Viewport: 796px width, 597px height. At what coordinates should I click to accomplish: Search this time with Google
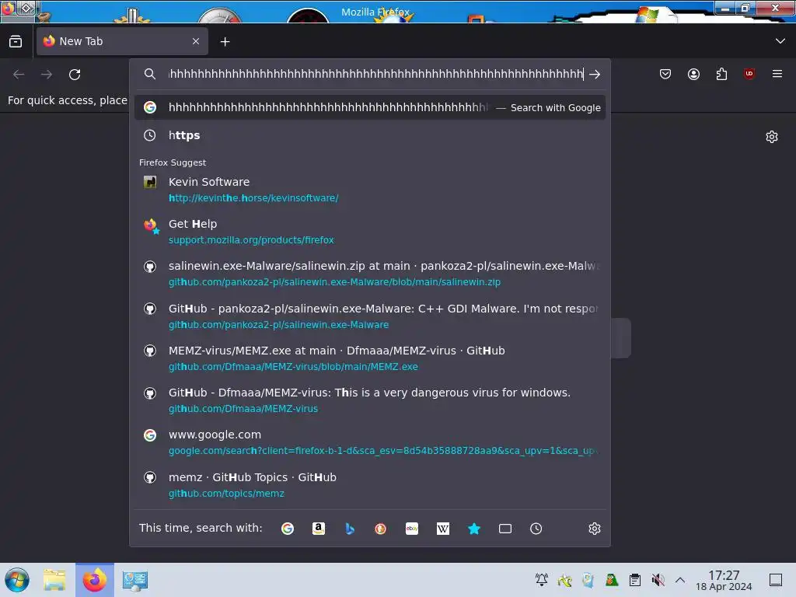[288, 529]
